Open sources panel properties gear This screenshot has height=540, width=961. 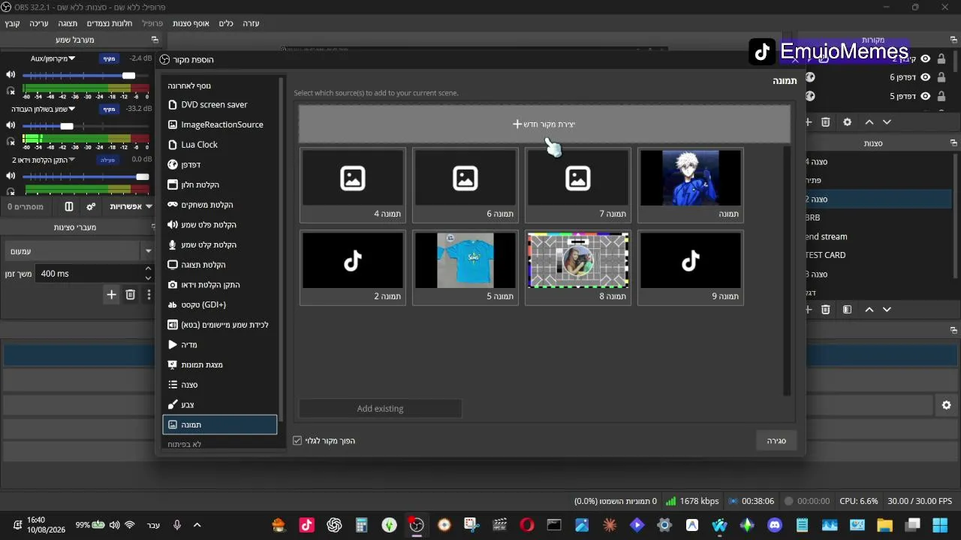coord(848,122)
